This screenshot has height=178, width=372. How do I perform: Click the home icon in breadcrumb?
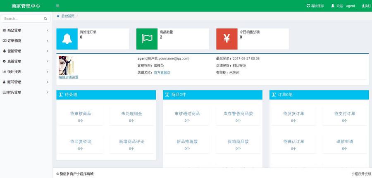point(58,16)
